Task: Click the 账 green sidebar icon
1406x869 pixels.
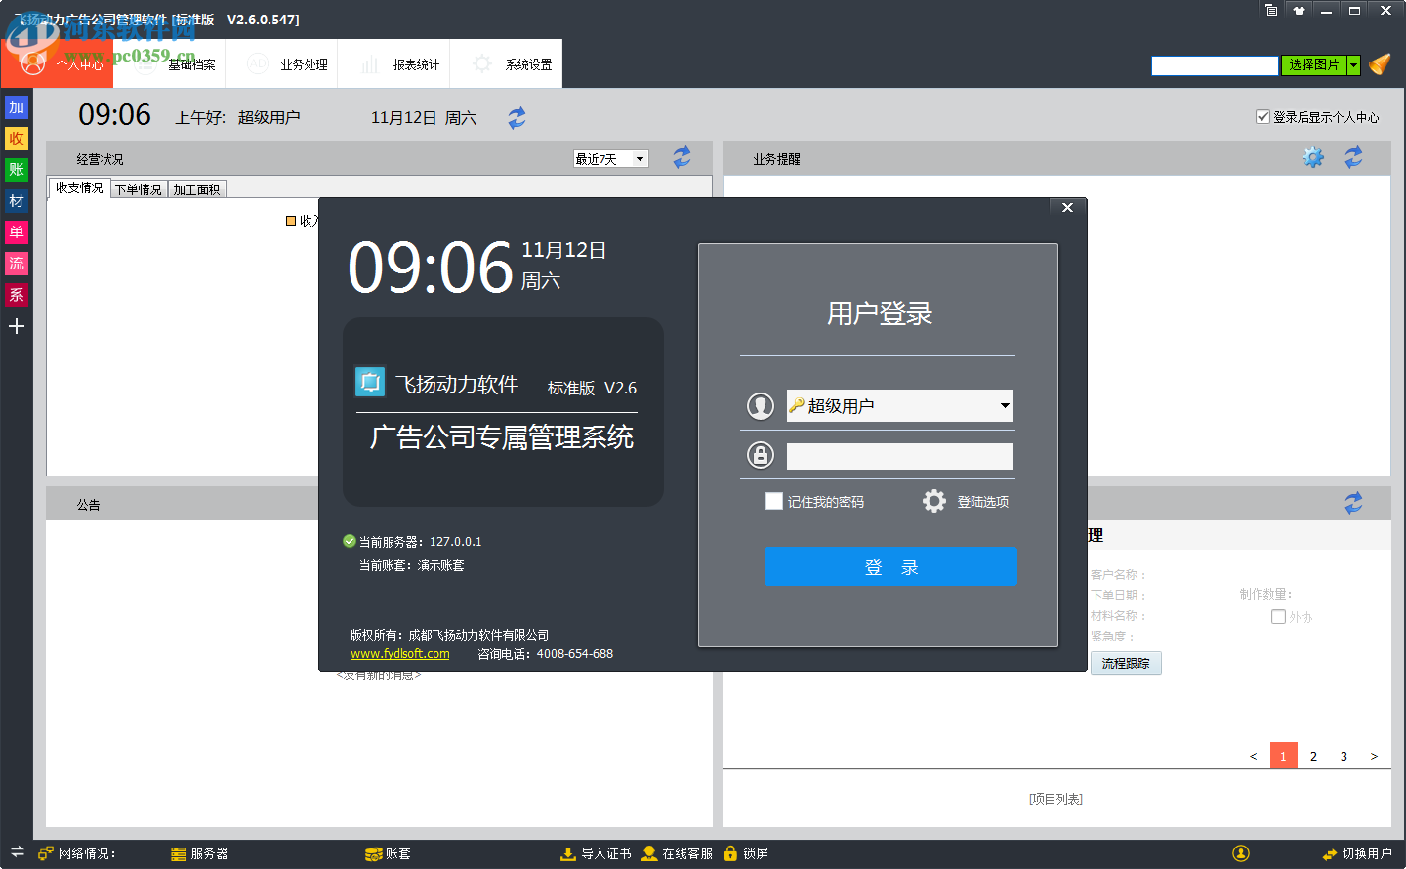Action: click(16, 169)
